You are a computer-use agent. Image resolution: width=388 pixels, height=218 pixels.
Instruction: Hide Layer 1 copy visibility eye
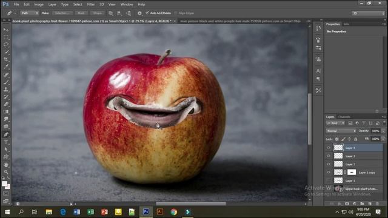pos(329,172)
